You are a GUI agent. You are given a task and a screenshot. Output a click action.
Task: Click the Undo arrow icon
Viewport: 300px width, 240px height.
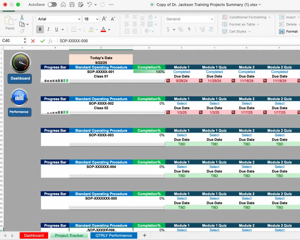pyautogui.click(x=90, y=5)
